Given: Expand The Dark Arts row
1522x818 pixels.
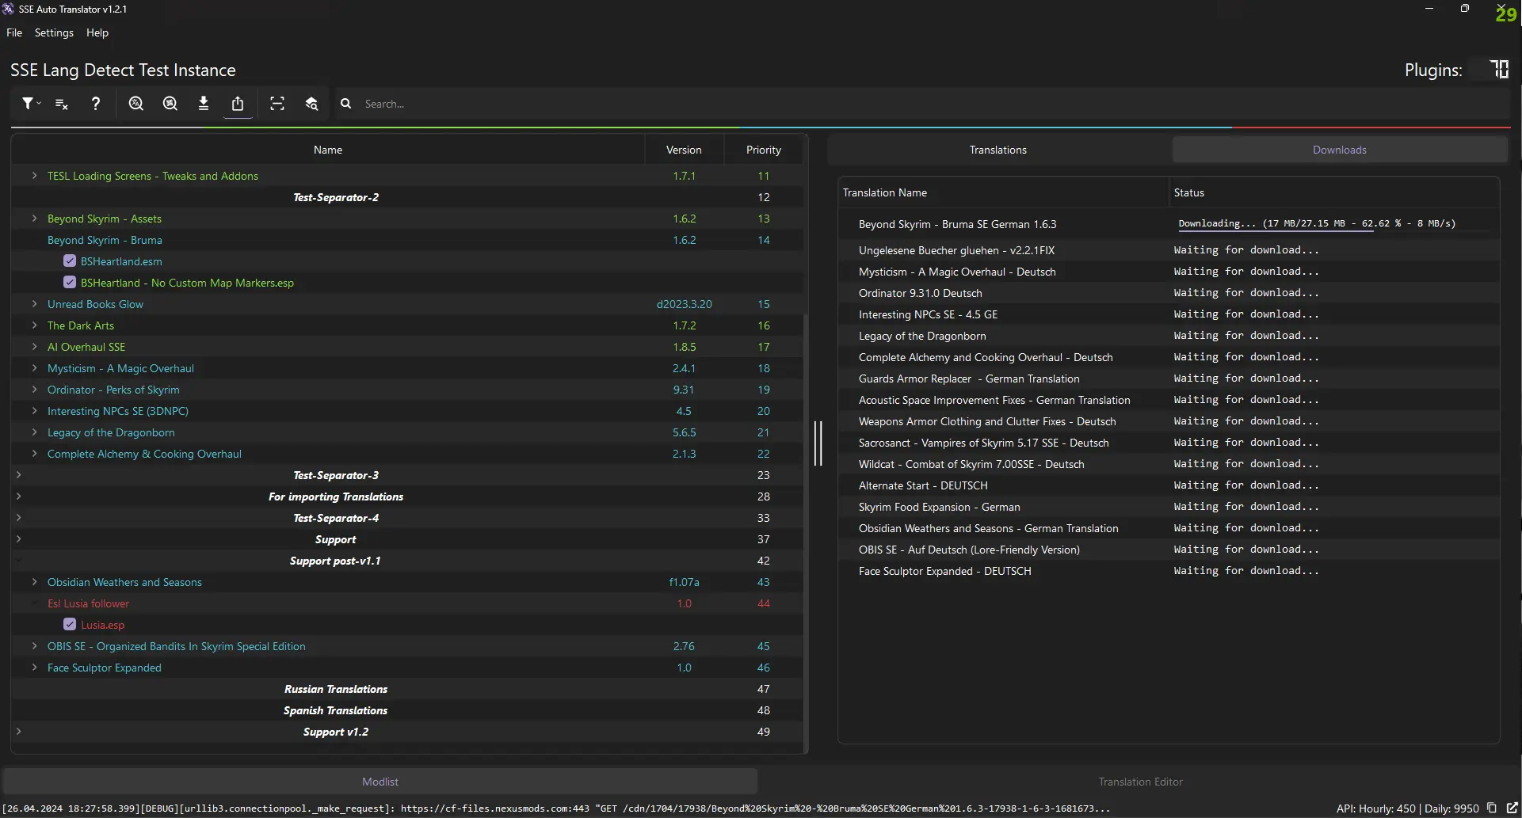Looking at the screenshot, I should [x=34, y=325].
